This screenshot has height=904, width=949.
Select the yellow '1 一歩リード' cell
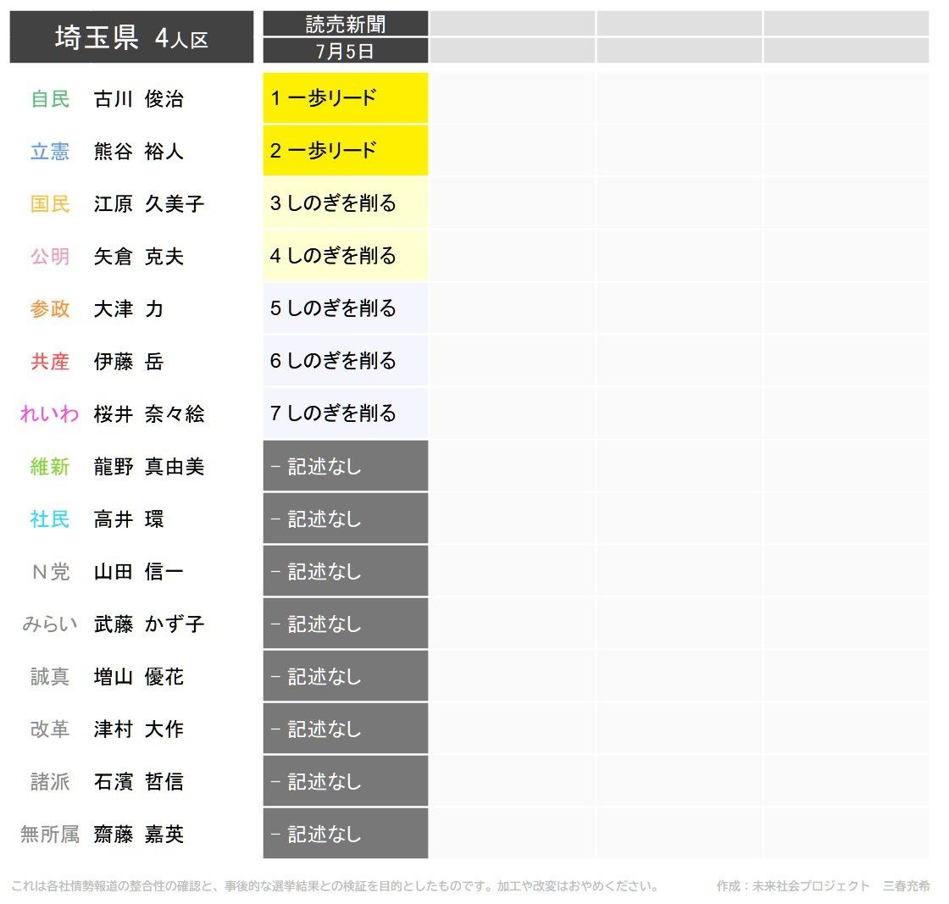pyautogui.click(x=345, y=98)
